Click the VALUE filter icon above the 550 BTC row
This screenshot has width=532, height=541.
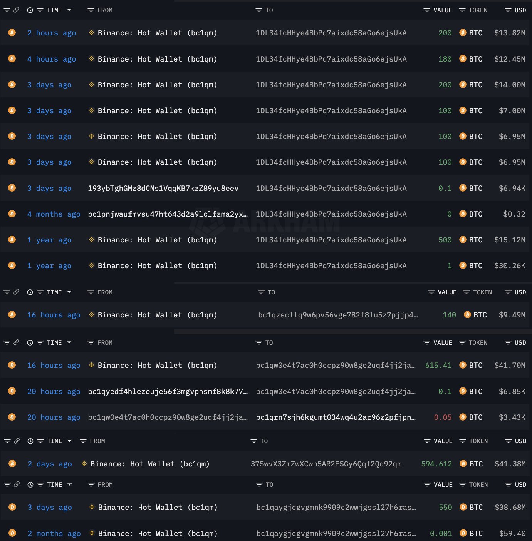point(427,485)
